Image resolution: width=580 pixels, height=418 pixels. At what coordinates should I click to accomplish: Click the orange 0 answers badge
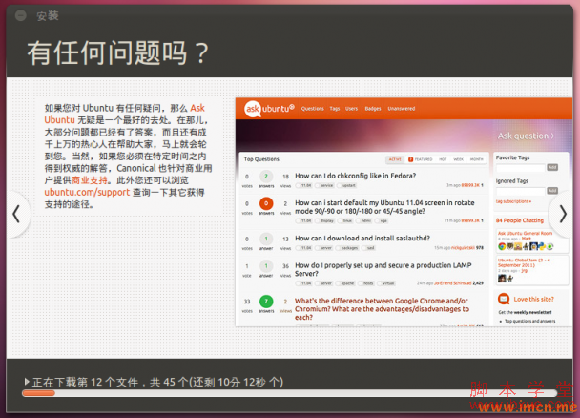point(267,203)
